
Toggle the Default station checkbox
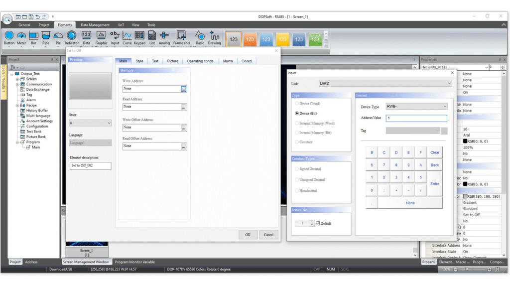click(318, 223)
